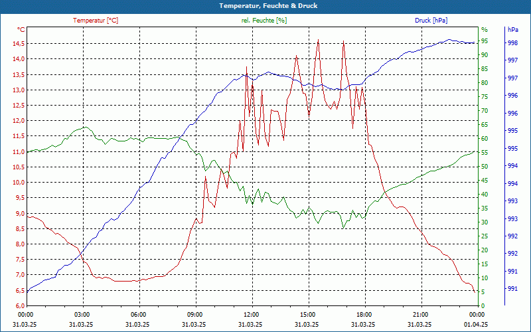Click the temperature axis value "13,5"
531x332 pixels.
[x=19, y=74]
